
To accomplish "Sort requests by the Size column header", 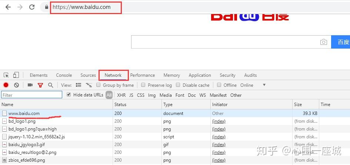I will [x=298, y=105].
